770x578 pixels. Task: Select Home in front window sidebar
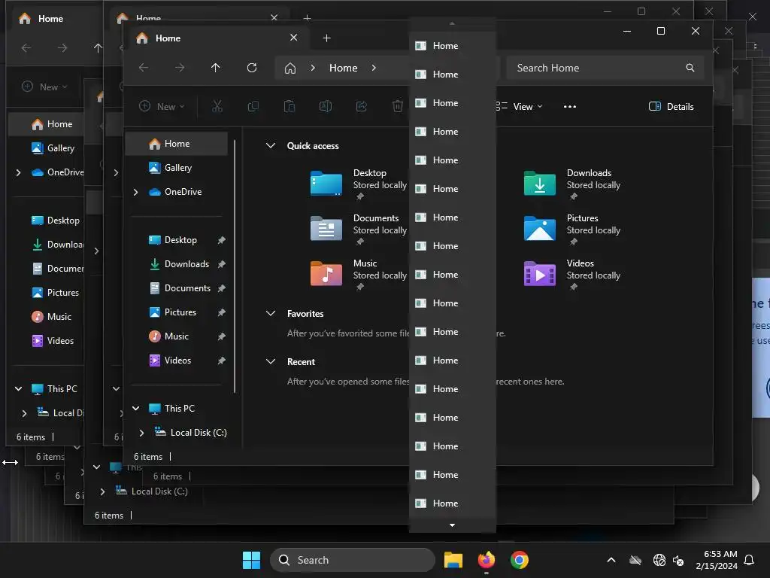pos(177,144)
